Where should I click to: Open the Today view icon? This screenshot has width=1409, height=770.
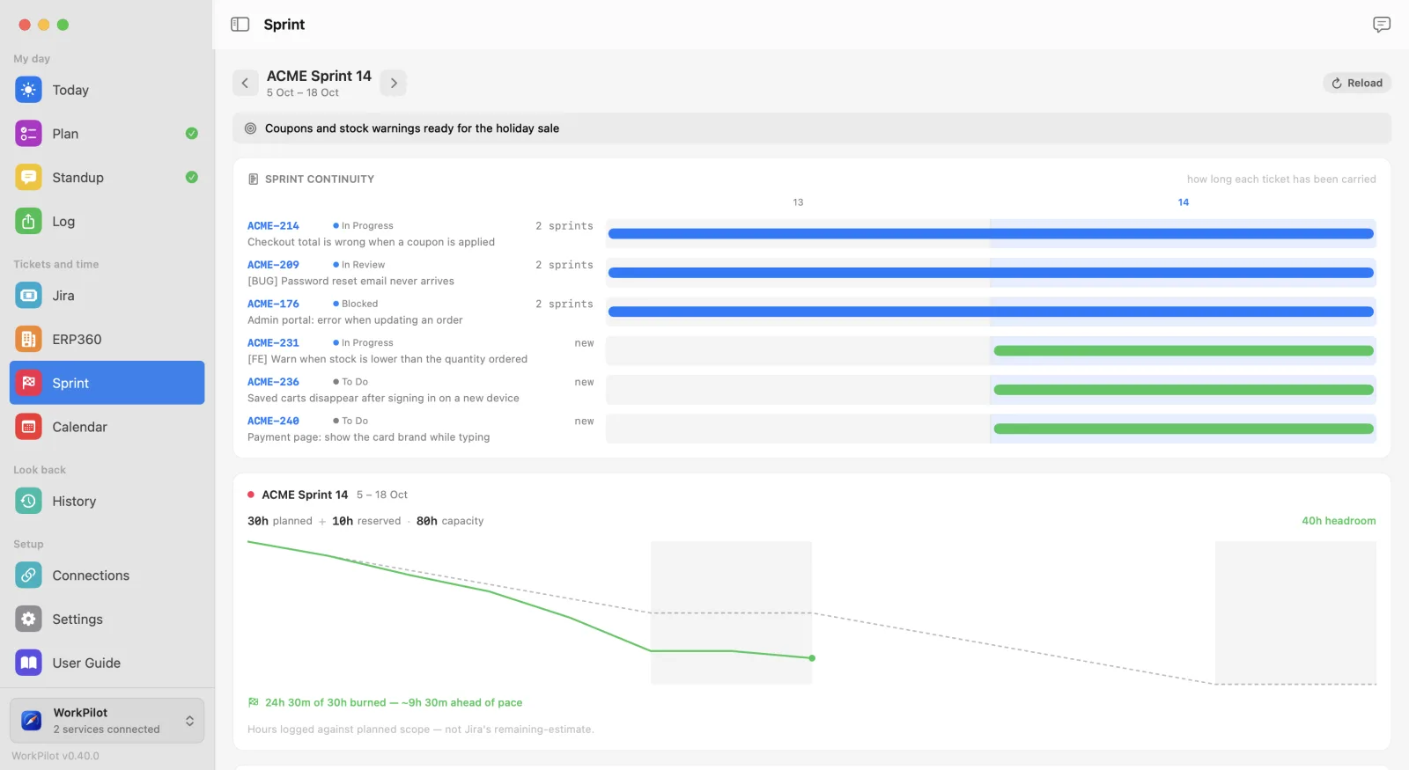pyautogui.click(x=28, y=90)
